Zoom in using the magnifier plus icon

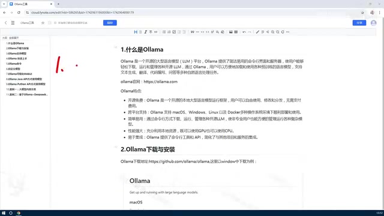(272, 32)
